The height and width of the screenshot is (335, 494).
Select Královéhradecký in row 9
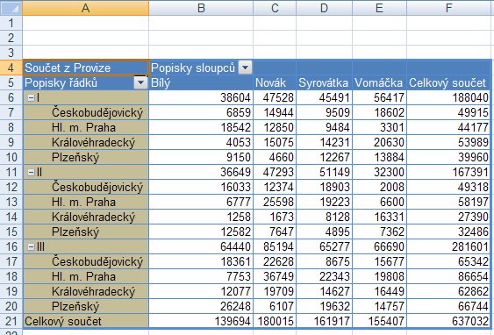[x=86, y=142]
